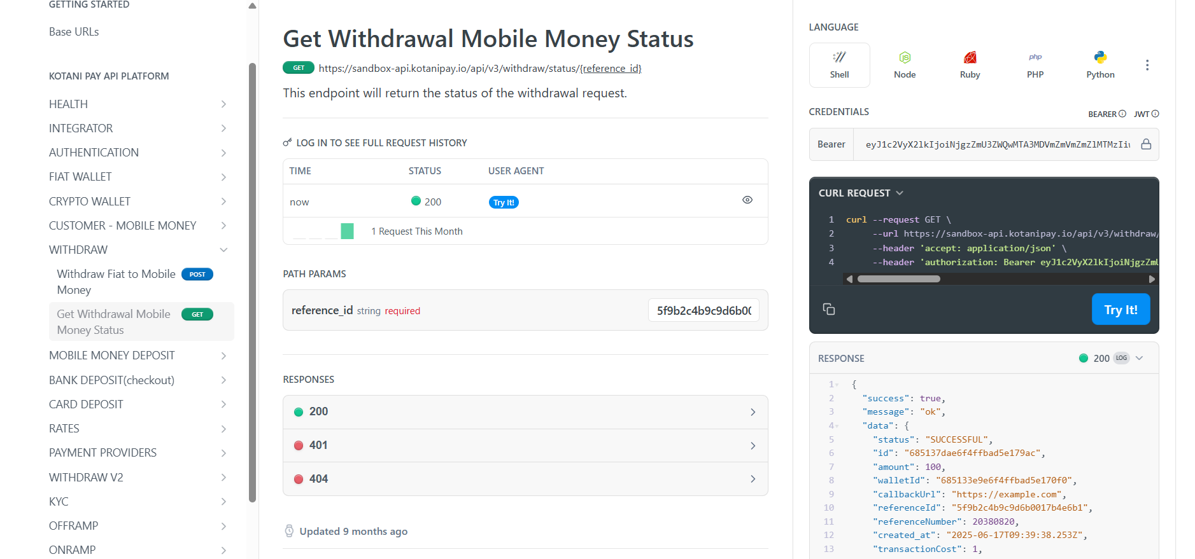This screenshot has height=559, width=1195.
Task: Click the JWT info icon
Action: 1156,114
